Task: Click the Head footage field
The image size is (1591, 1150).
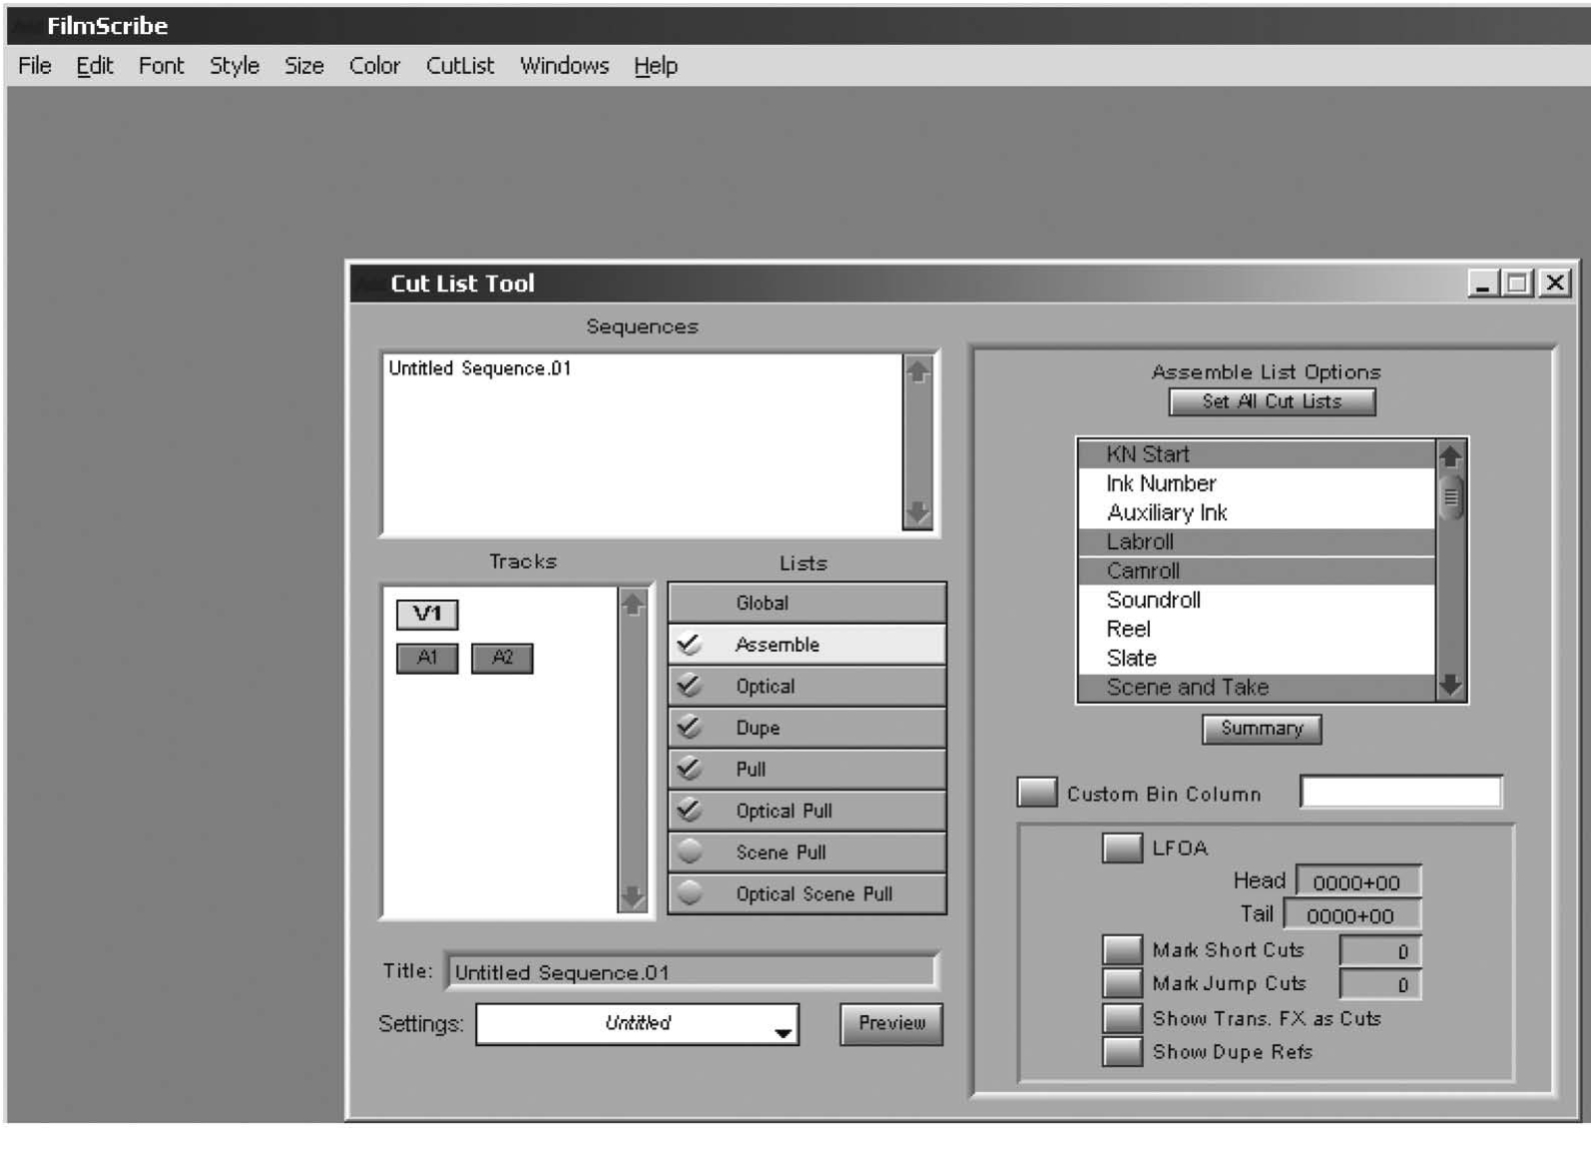Action: coord(1358,881)
